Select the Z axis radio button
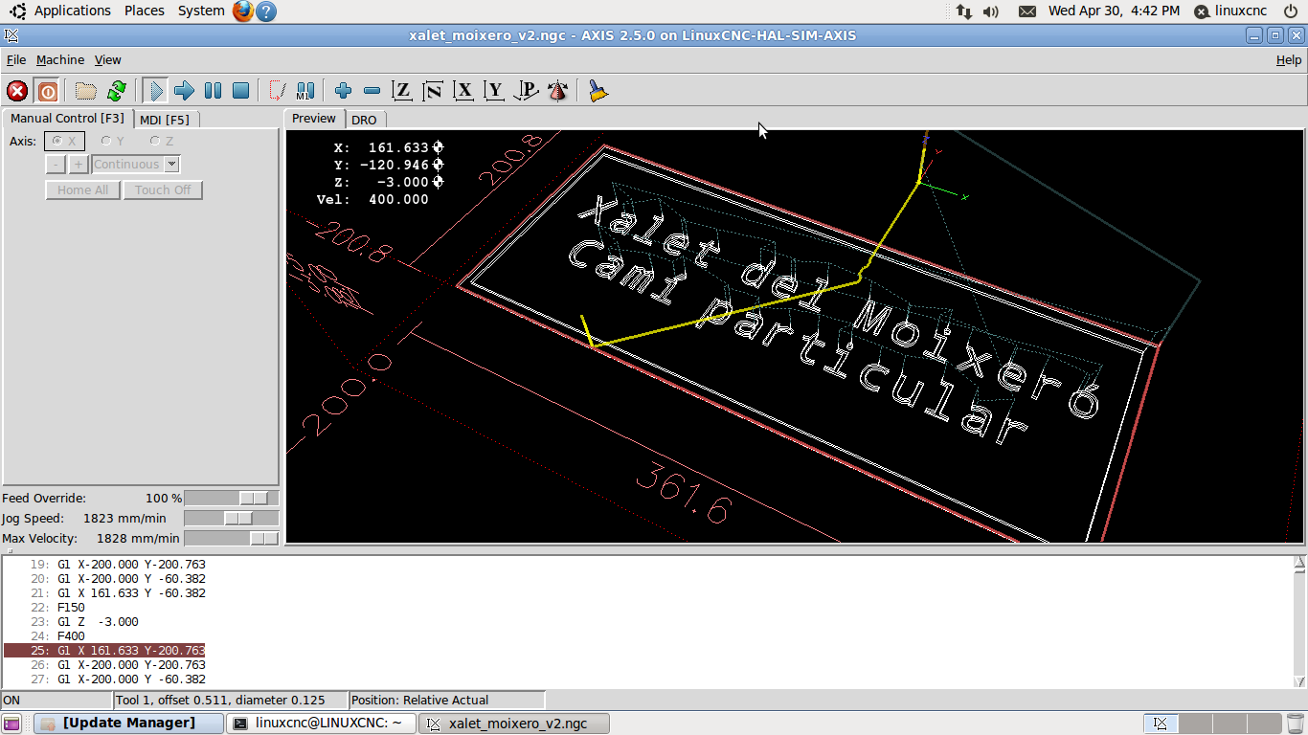 coord(155,142)
